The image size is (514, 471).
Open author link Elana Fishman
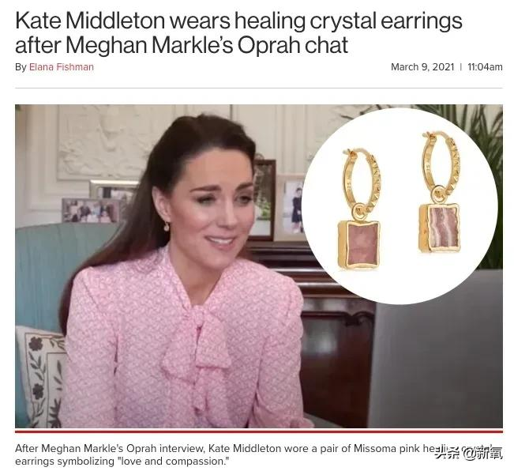tap(62, 67)
